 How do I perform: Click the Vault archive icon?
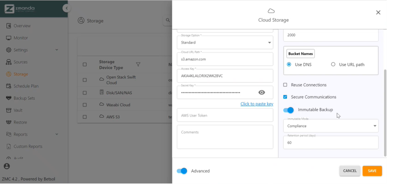tap(9, 110)
